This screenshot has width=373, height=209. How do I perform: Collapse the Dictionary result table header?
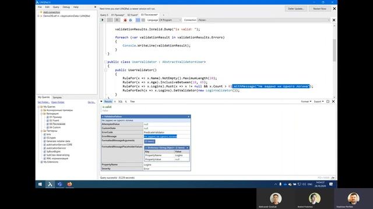(167, 148)
